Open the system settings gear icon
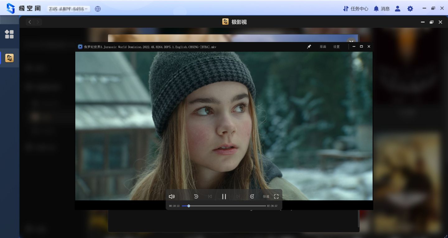This screenshot has height=238, width=448. [410, 9]
